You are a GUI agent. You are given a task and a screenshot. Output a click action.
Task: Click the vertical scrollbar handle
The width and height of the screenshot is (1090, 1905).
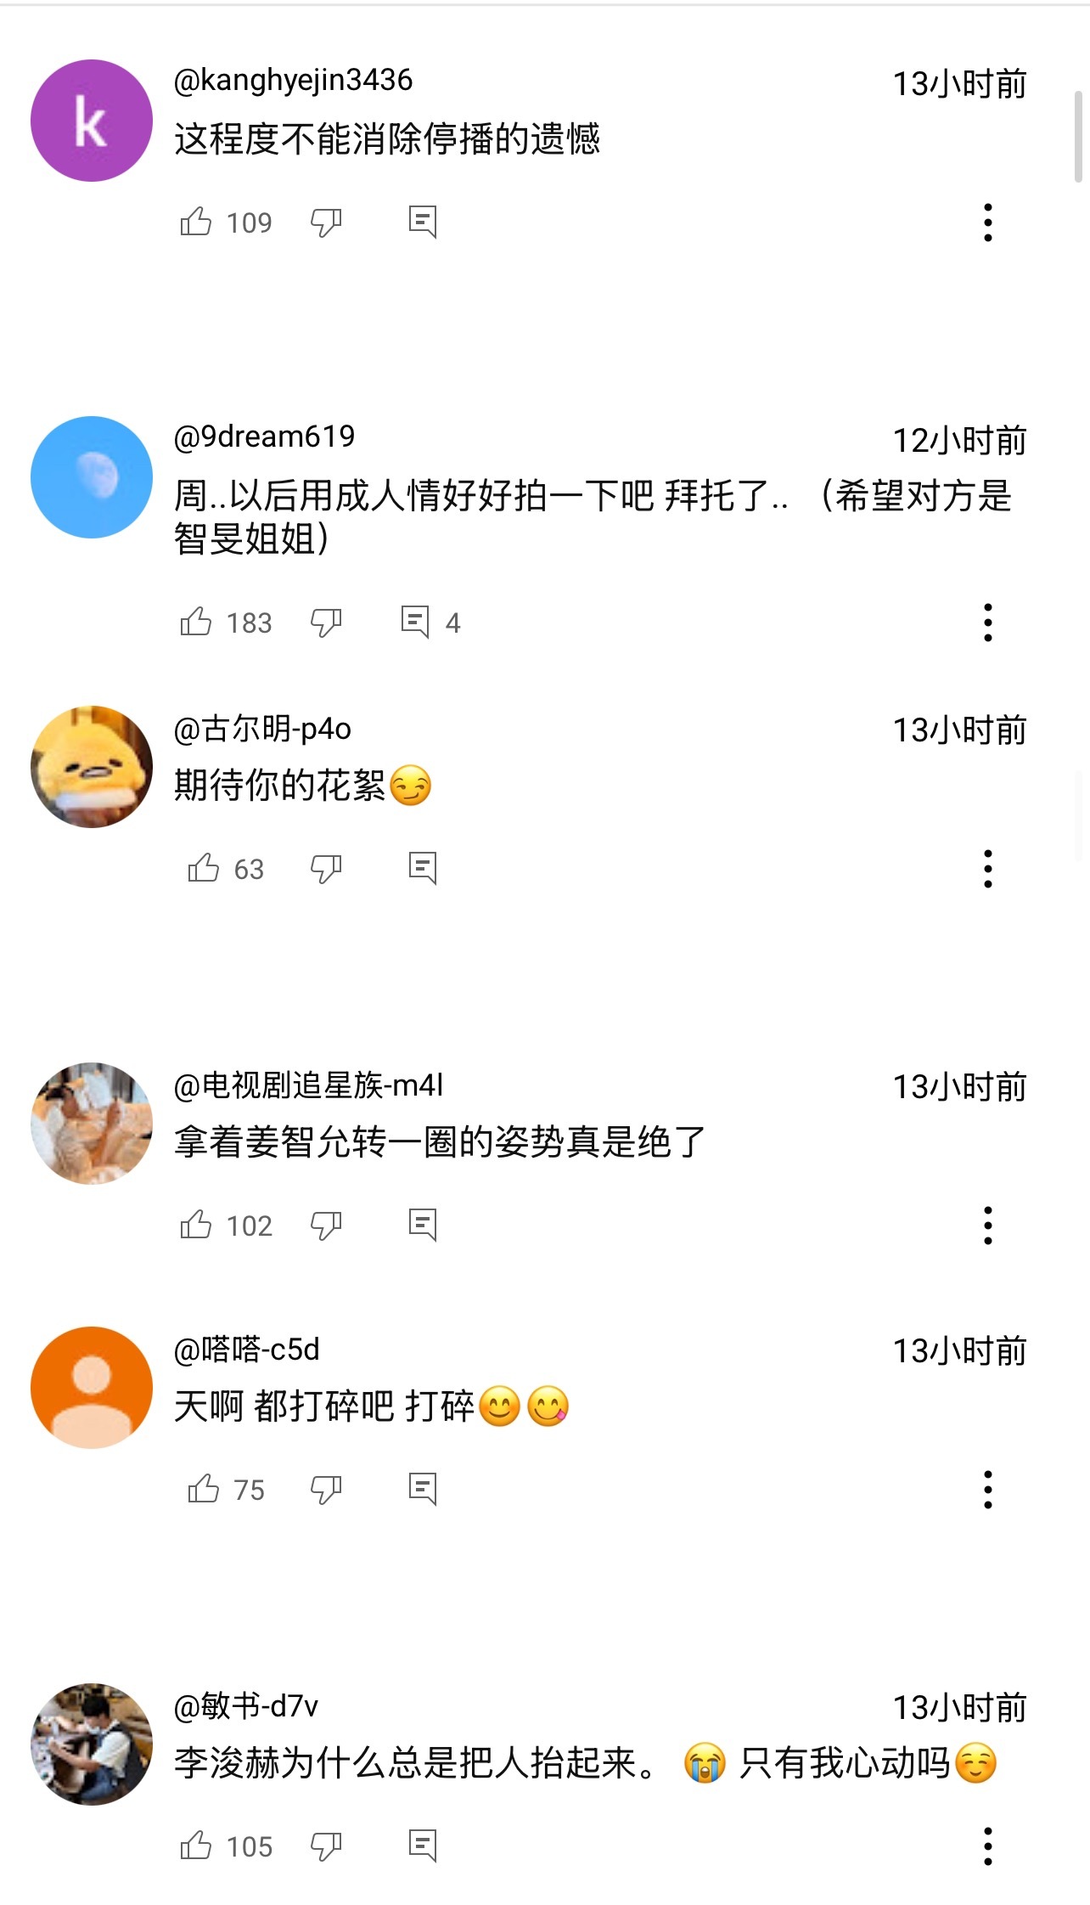click(1078, 136)
